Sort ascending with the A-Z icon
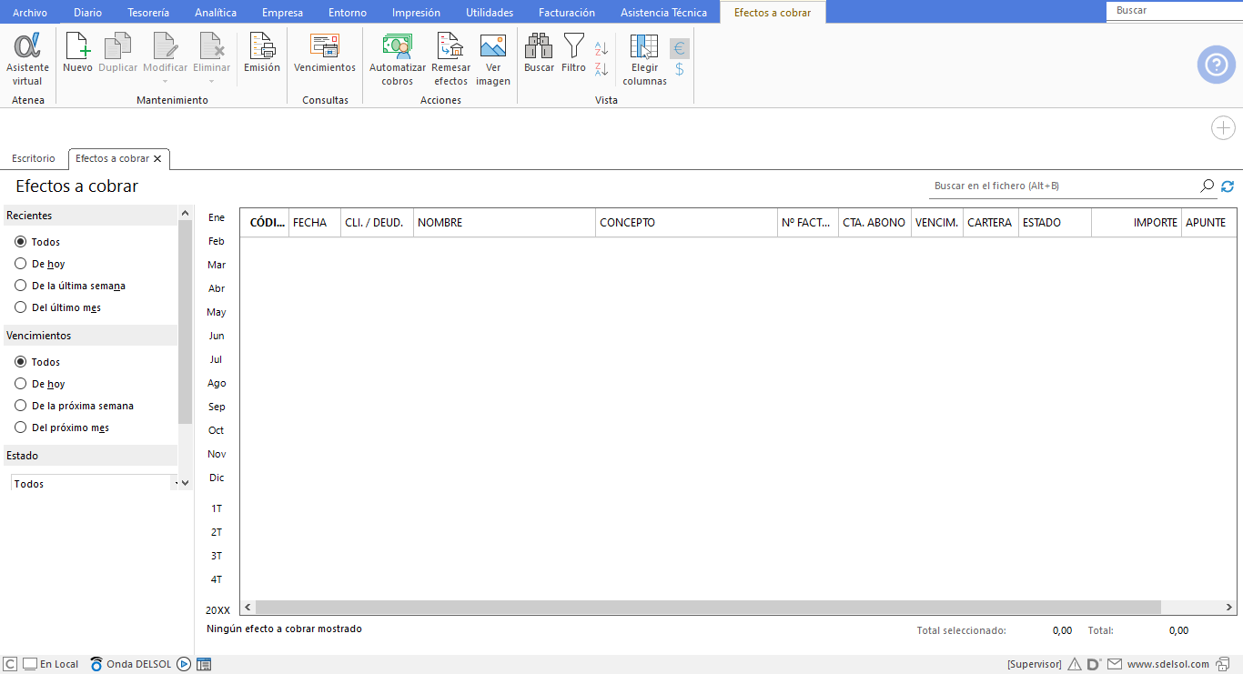The height and width of the screenshot is (674, 1243). [601, 48]
